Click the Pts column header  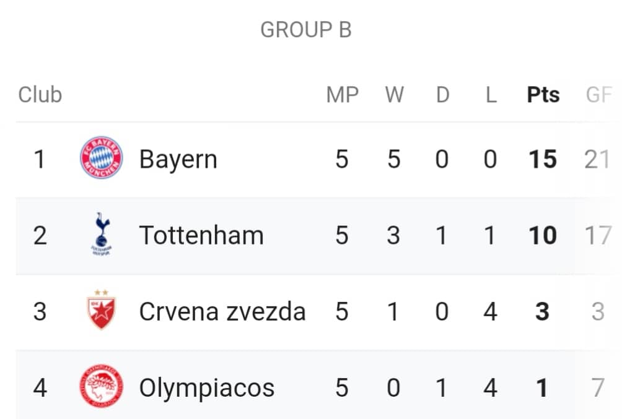(543, 95)
